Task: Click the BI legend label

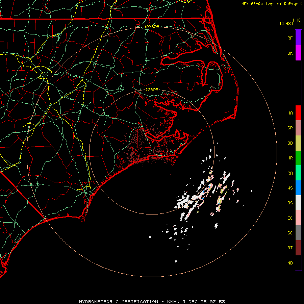Action: [290, 248]
